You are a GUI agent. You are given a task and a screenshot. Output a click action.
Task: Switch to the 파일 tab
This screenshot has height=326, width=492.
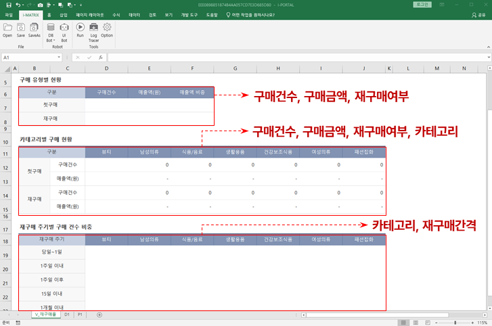[9, 15]
